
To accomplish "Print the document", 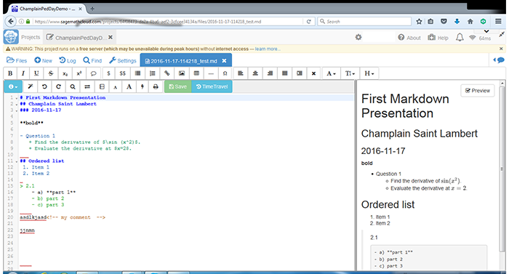I will click(156, 86).
